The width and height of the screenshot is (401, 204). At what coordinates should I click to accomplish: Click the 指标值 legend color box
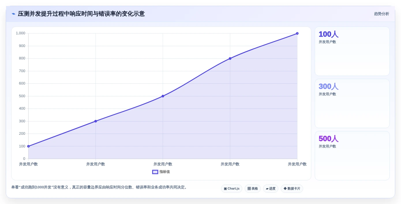[x=155, y=172]
